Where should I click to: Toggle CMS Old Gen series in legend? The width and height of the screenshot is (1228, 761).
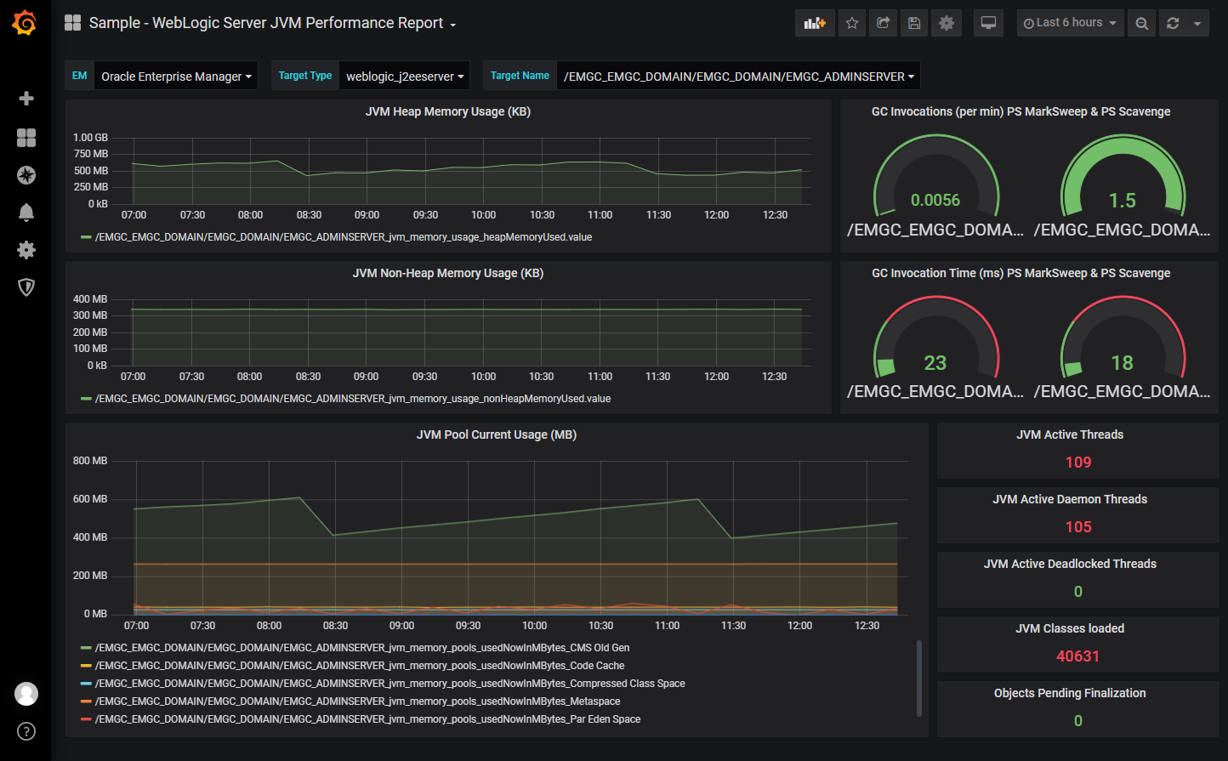coord(362,648)
